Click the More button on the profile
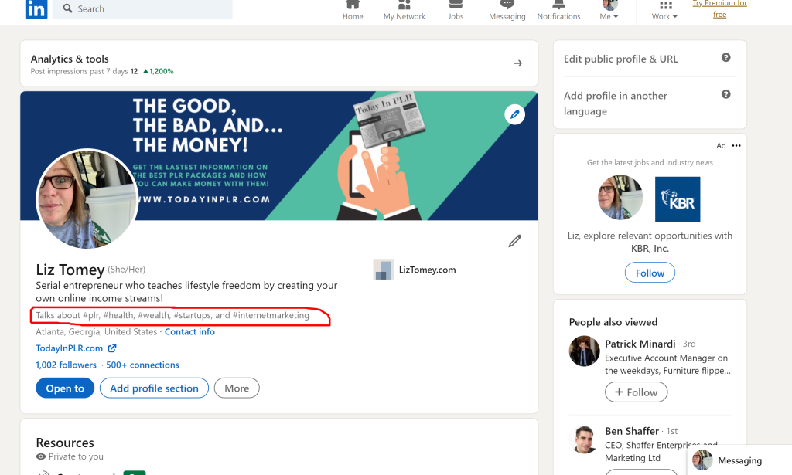The height and width of the screenshot is (475, 792). tap(237, 388)
